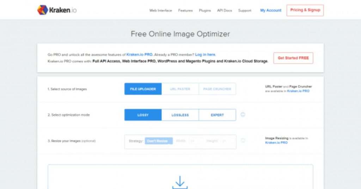
Task: Open Plugins nav item
Action: (x=205, y=10)
